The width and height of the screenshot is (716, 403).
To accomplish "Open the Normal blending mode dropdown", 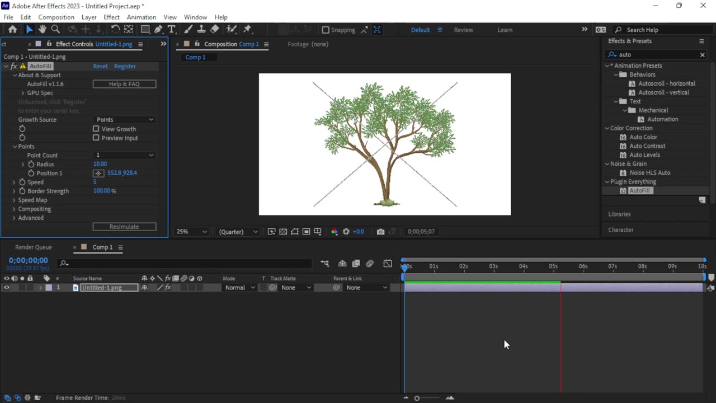I will click(240, 288).
